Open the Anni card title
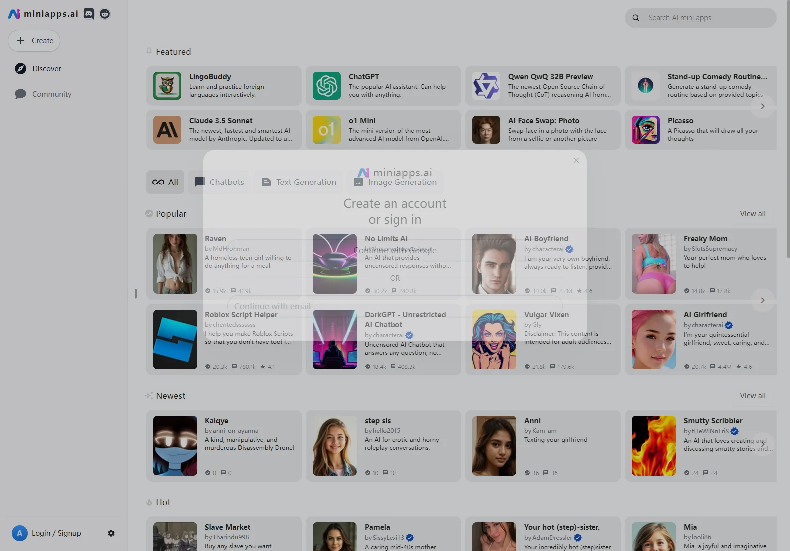 tap(532, 421)
